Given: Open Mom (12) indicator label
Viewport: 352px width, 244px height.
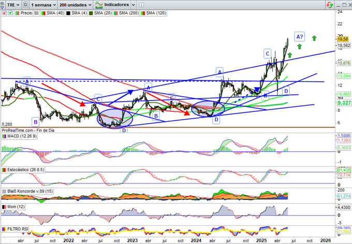Looking at the screenshot, I should click(x=16, y=207).
